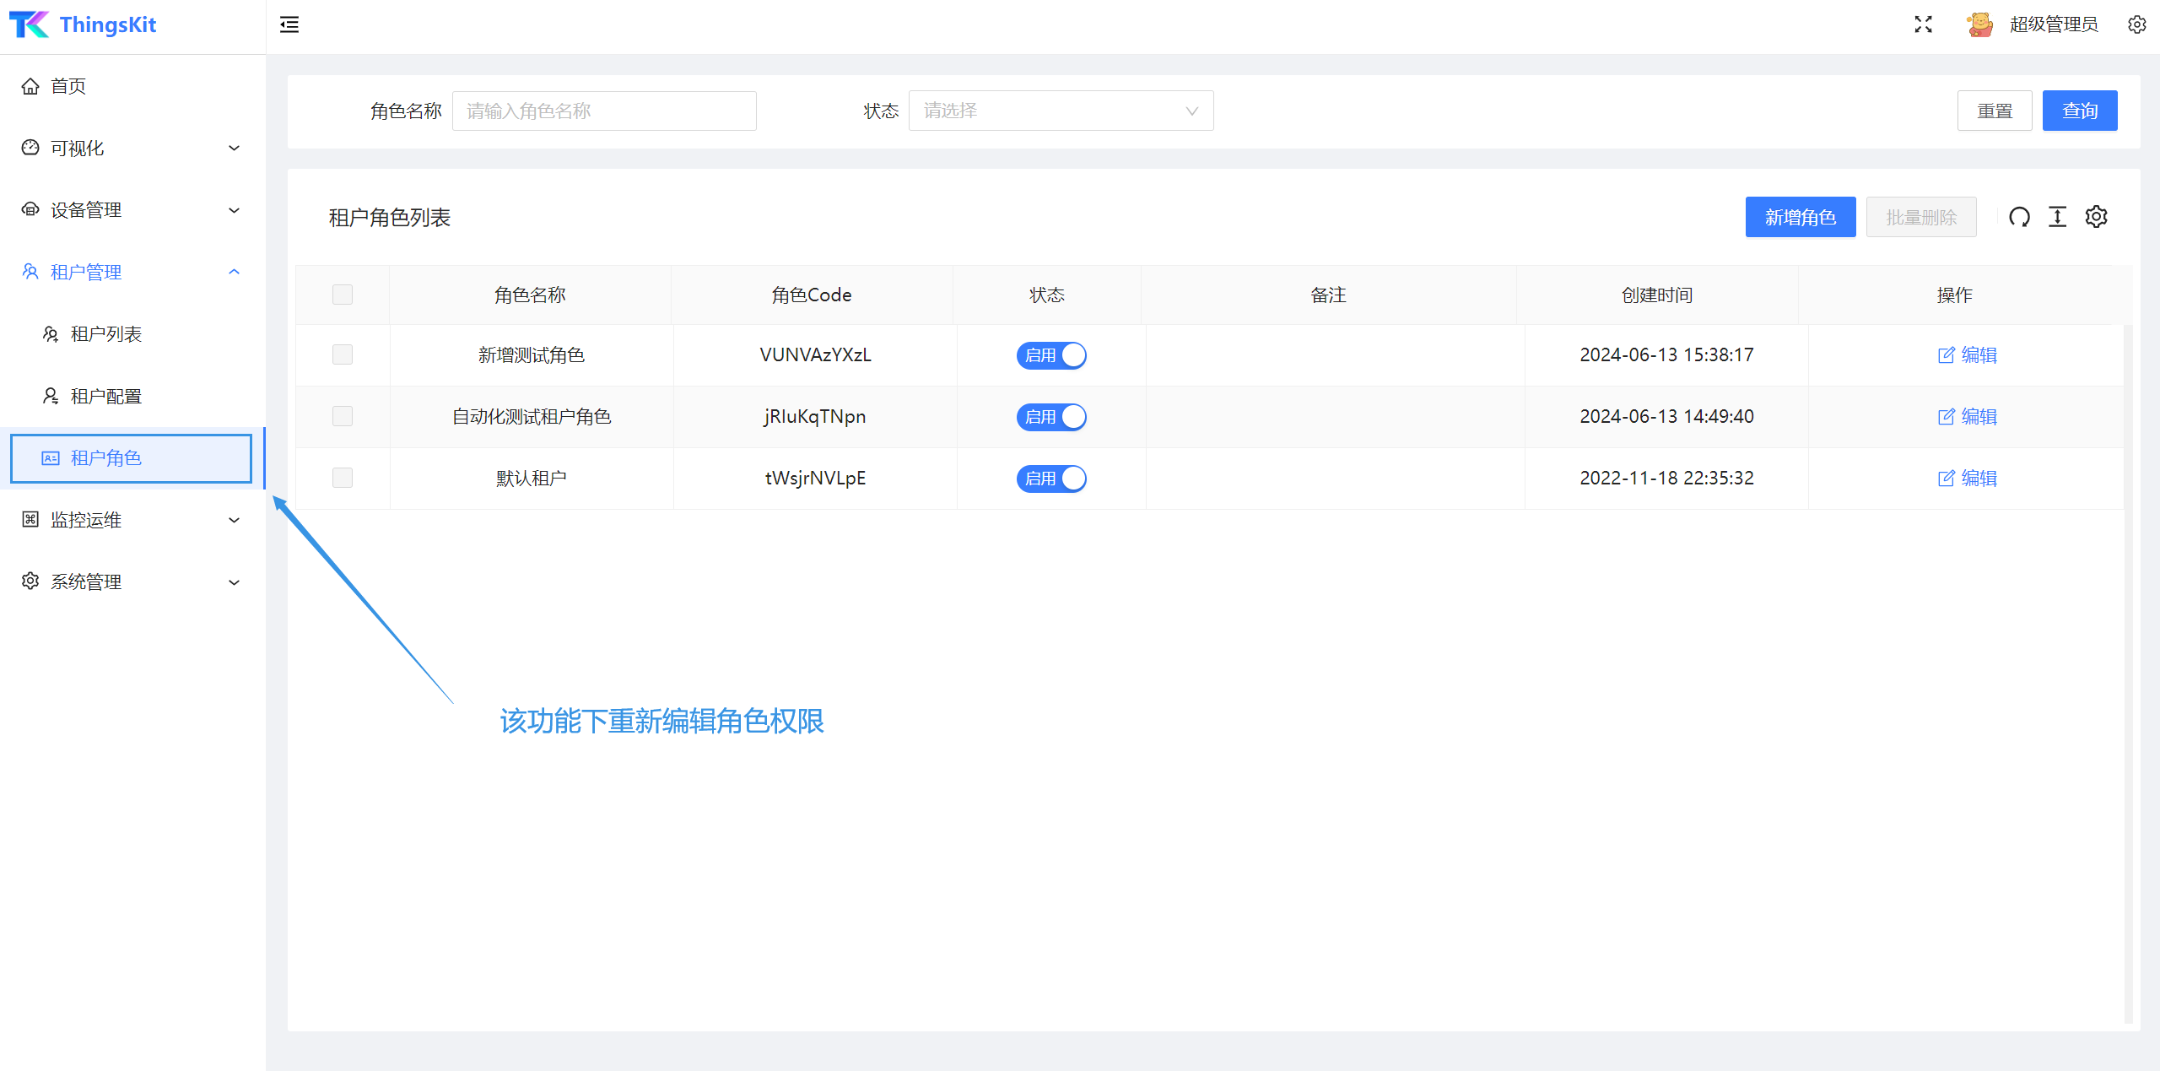Click the table vertical scrollbar
Image resolution: width=2160 pixels, height=1071 pixels.
point(2129,673)
